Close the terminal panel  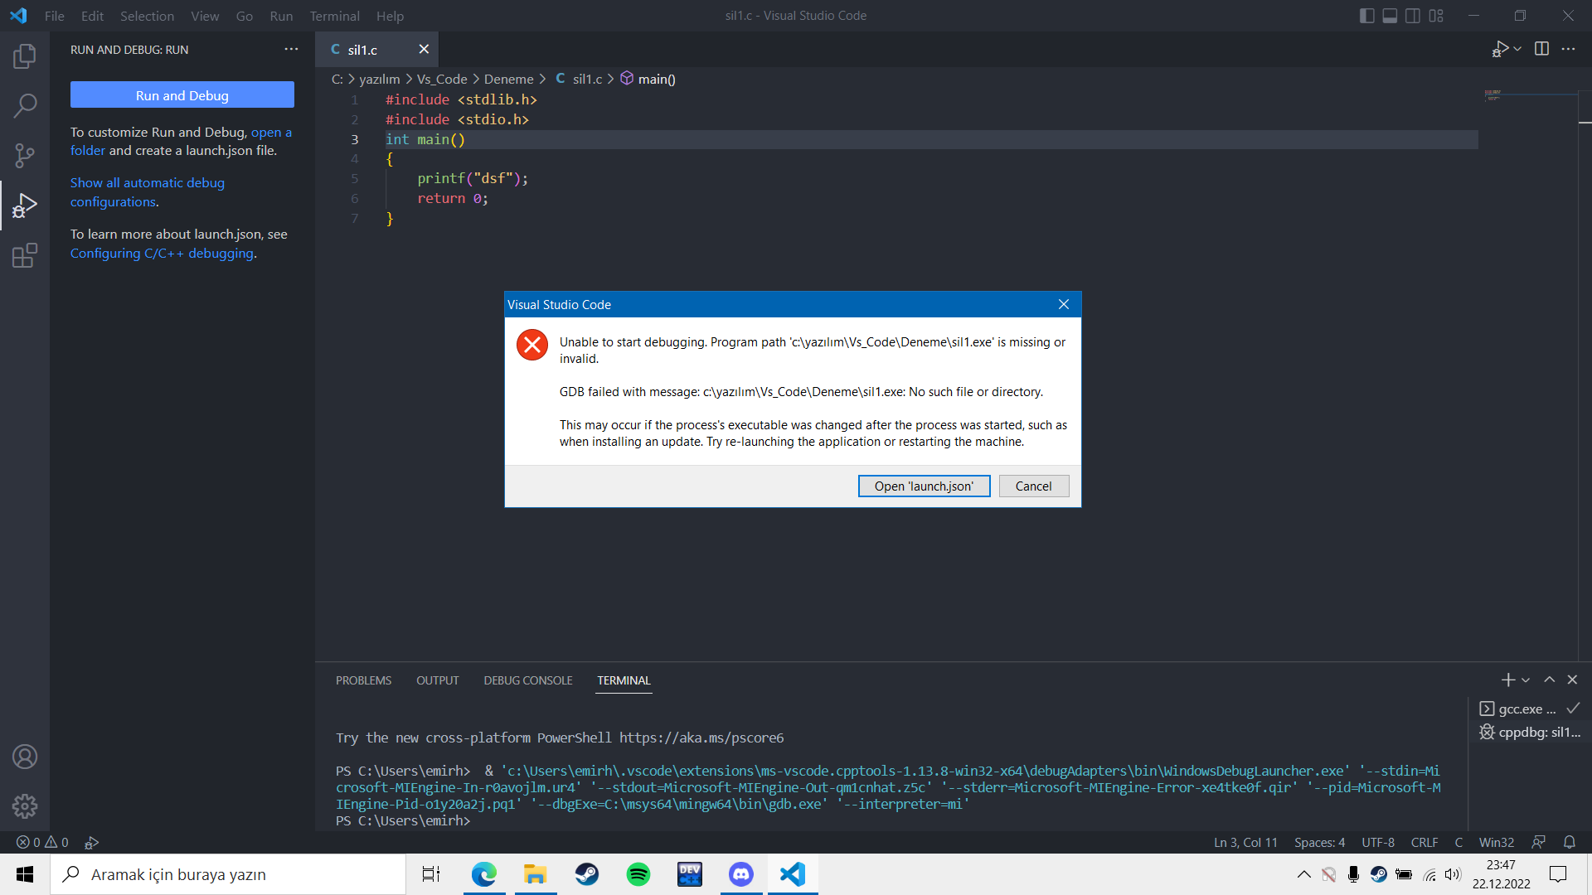tap(1572, 680)
